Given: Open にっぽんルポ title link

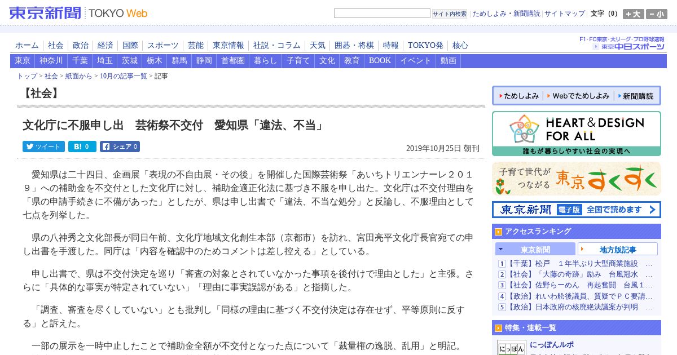Looking at the screenshot, I should [552, 345].
